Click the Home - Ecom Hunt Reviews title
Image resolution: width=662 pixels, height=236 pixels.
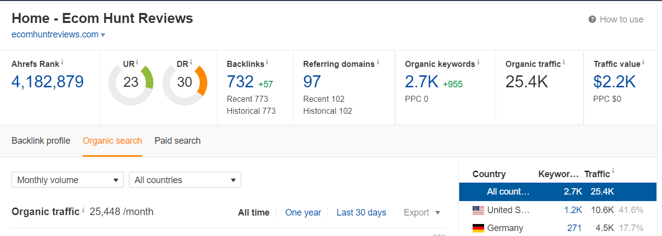102,18
